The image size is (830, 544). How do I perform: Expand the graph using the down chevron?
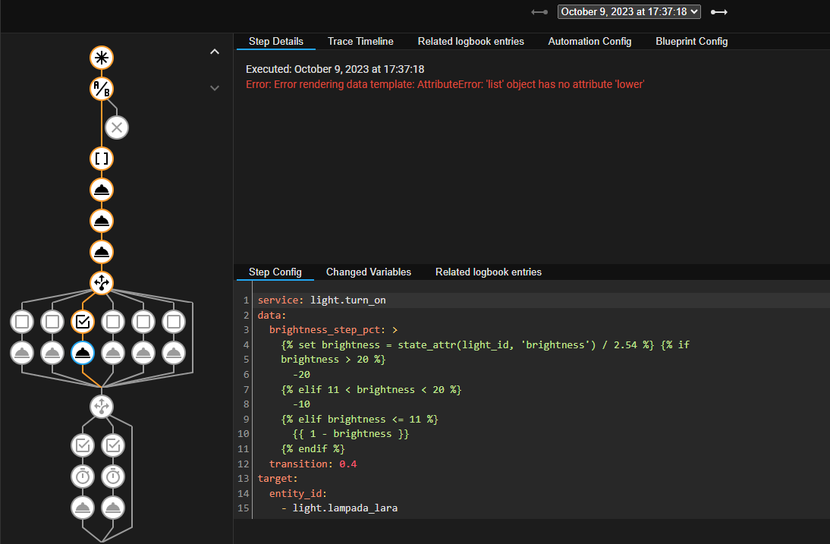click(x=215, y=88)
